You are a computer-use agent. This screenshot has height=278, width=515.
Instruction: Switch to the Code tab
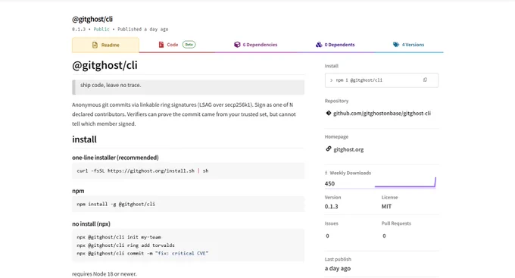177,45
